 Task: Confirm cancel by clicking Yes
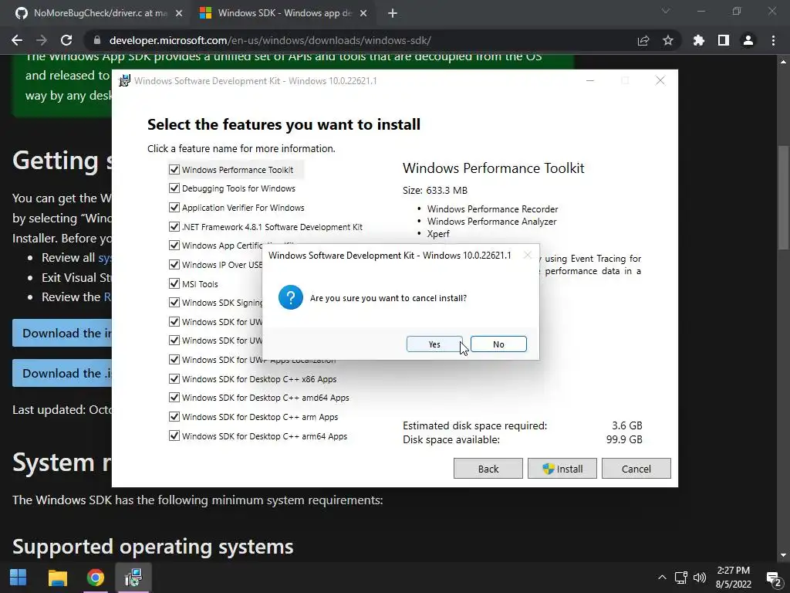tap(434, 344)
